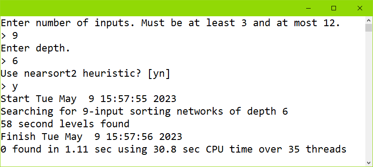Maximize the console window

(334, 8)
